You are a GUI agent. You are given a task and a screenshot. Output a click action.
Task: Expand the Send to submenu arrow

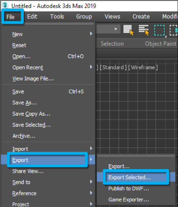click(x=91, y=182)
